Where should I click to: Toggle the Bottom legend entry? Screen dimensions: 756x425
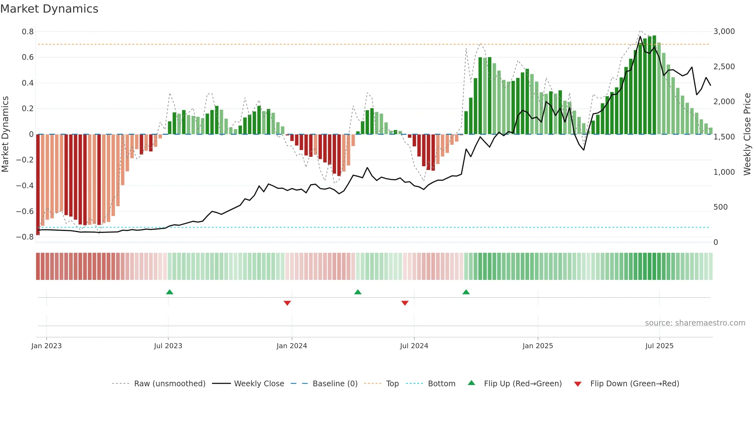431,383
